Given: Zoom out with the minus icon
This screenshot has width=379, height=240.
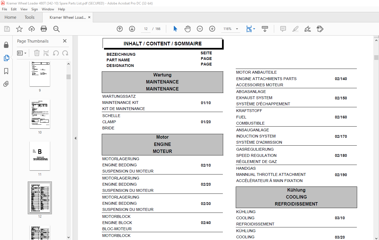Looking at the screenshot, I should [200, 29].
